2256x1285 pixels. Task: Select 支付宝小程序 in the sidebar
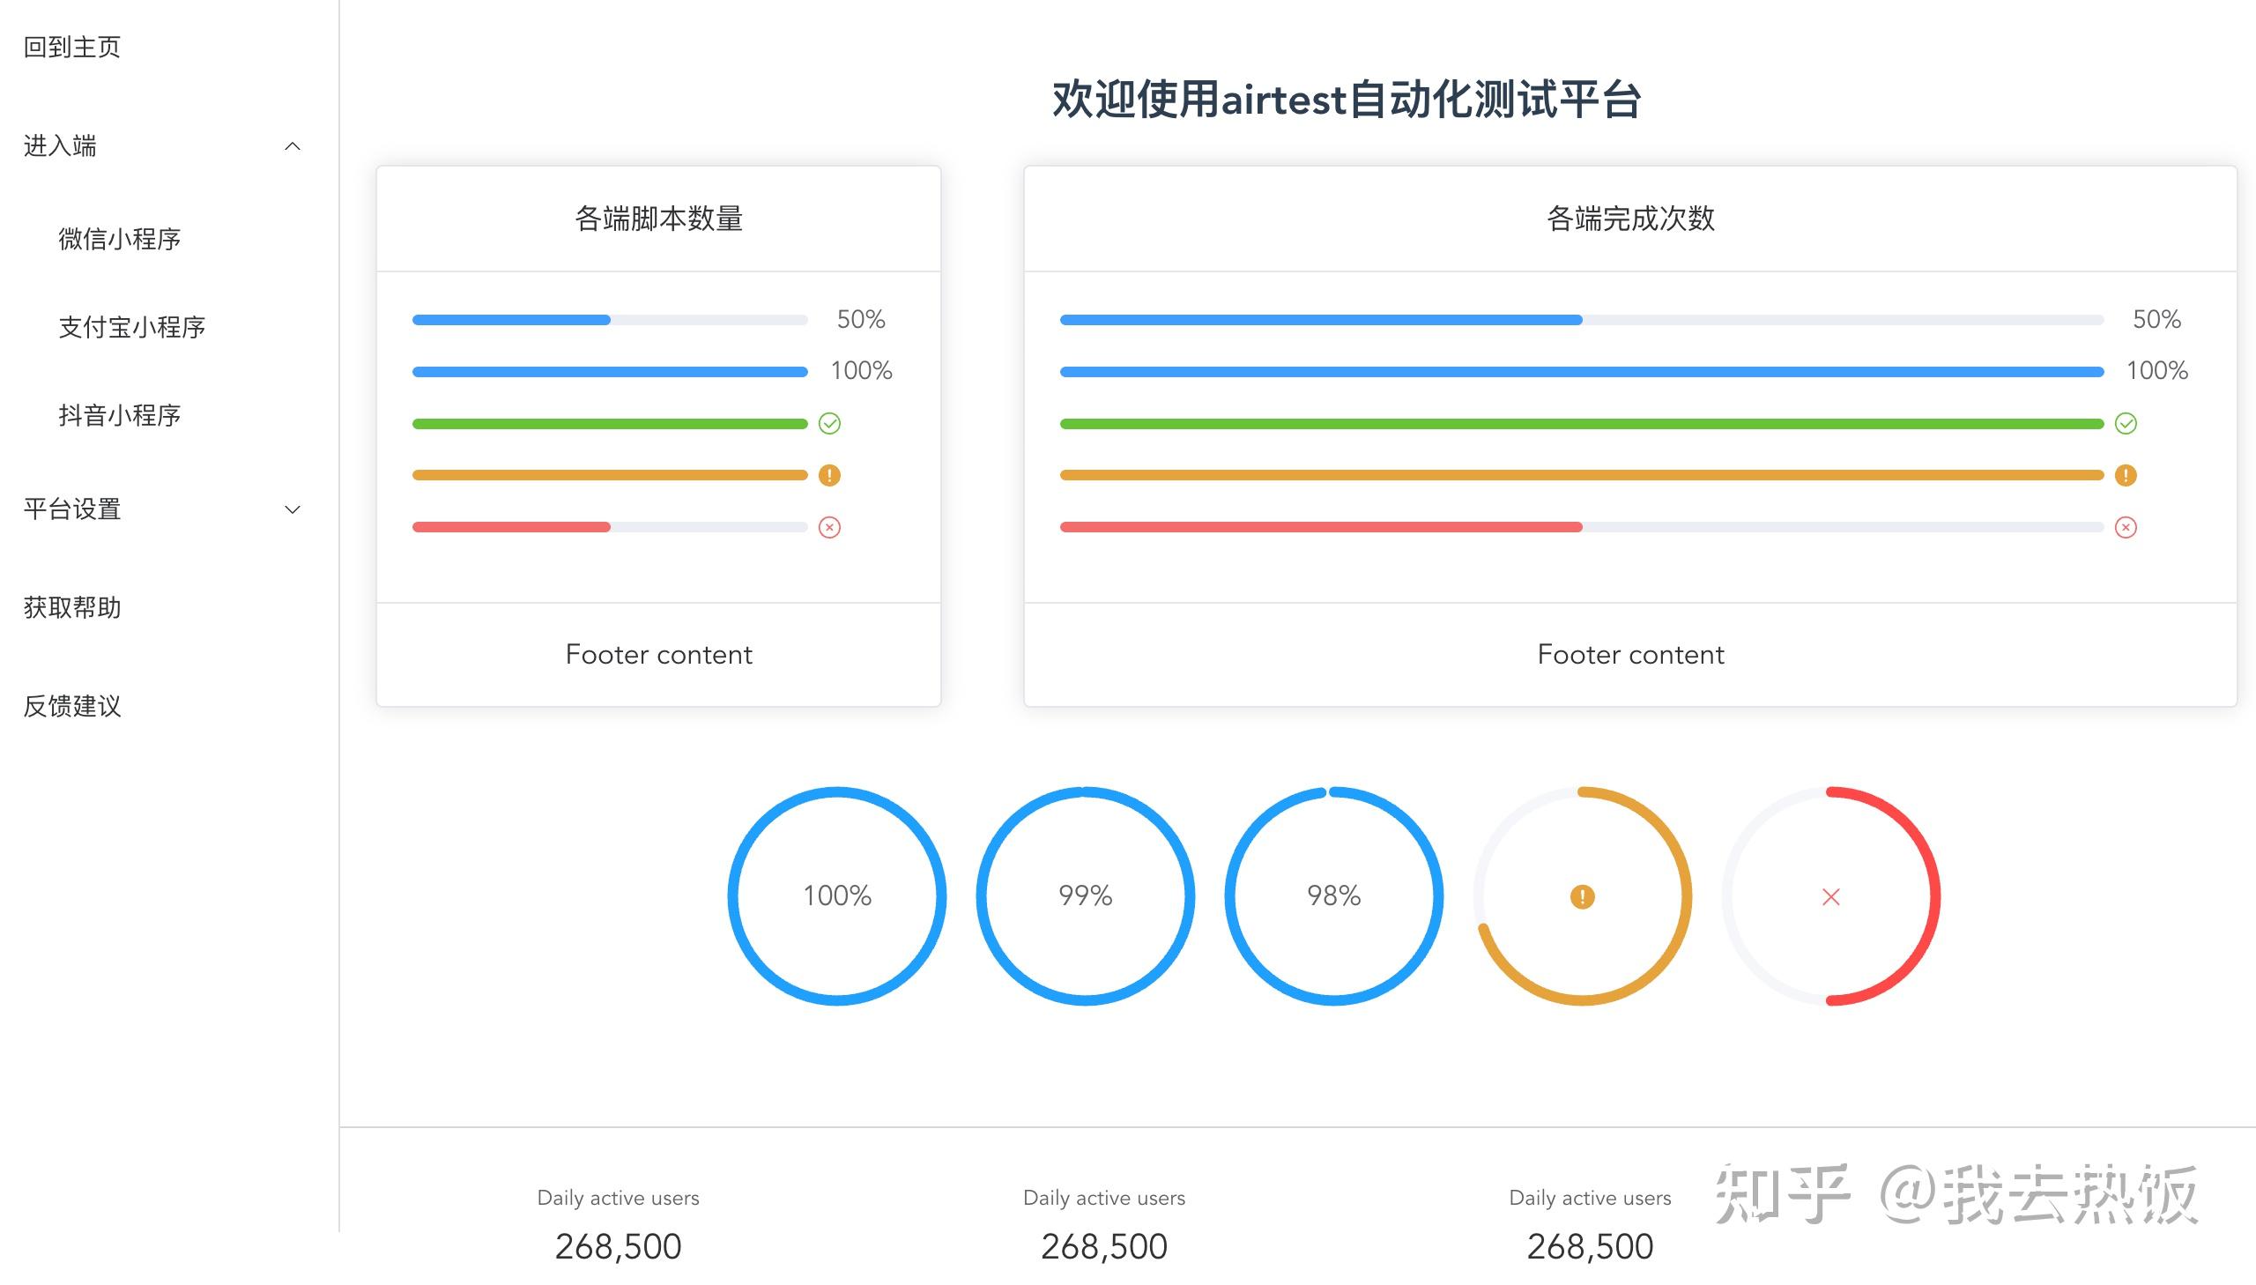coord(132,328)
